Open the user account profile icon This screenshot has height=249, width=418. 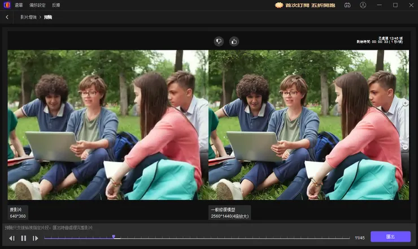coord(363,5)
